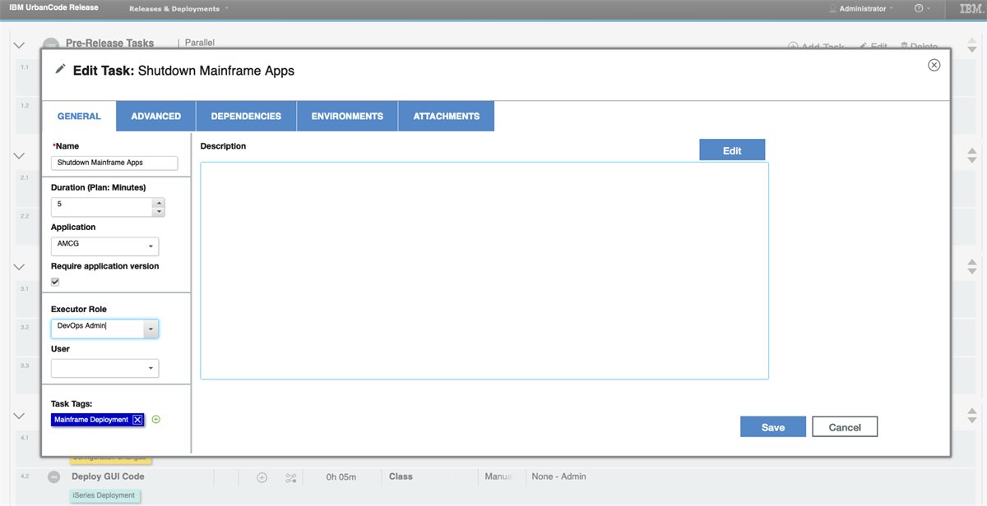Image resolution: width=987 pixels, height=506 pixels.
Task: Open the dependencies graph icon for Deploy GUI Code
Action: click(290, 476)
